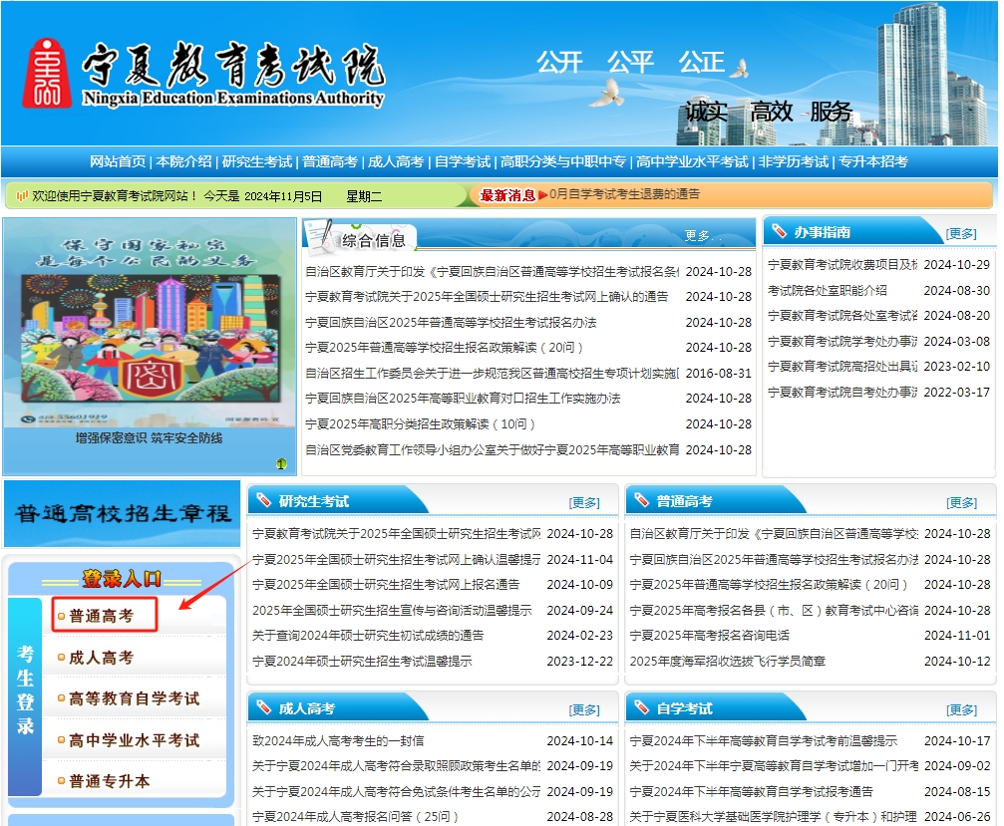Click 更多 in the 办事指南 panel
This screenshot has height=826, width=1004.
pyautogui.click(x=961, y=234)
